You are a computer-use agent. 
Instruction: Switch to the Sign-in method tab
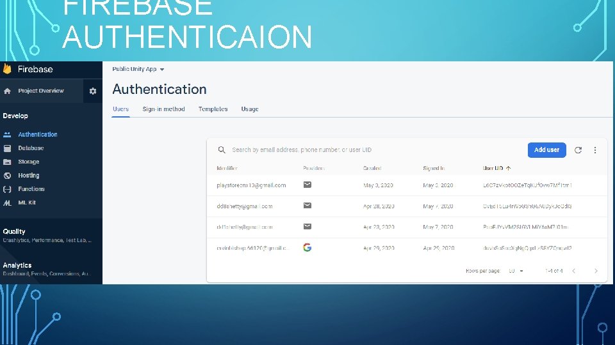point(163,109)
